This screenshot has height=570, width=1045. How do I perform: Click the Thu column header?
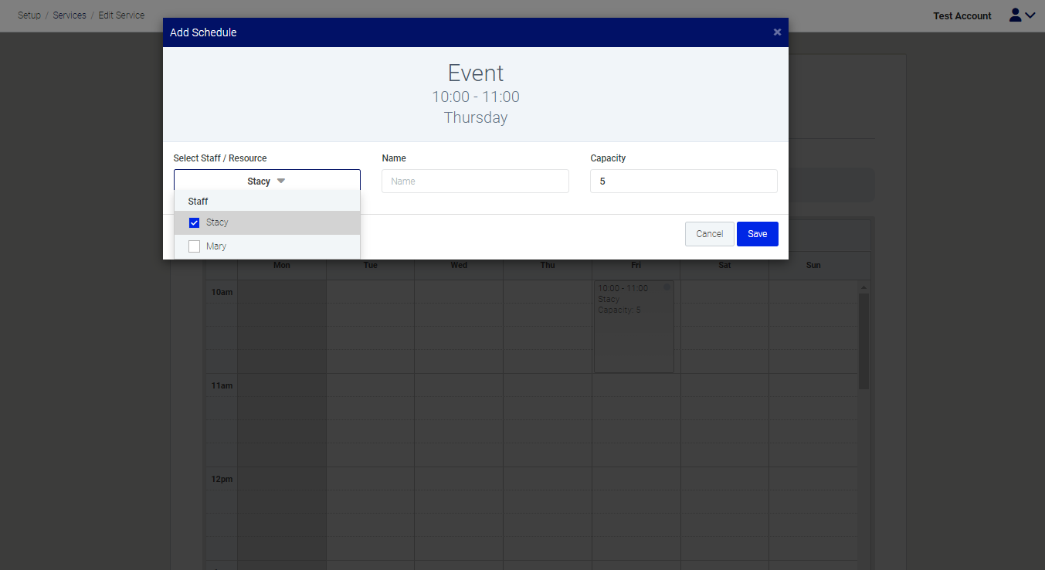pos(548,265)
